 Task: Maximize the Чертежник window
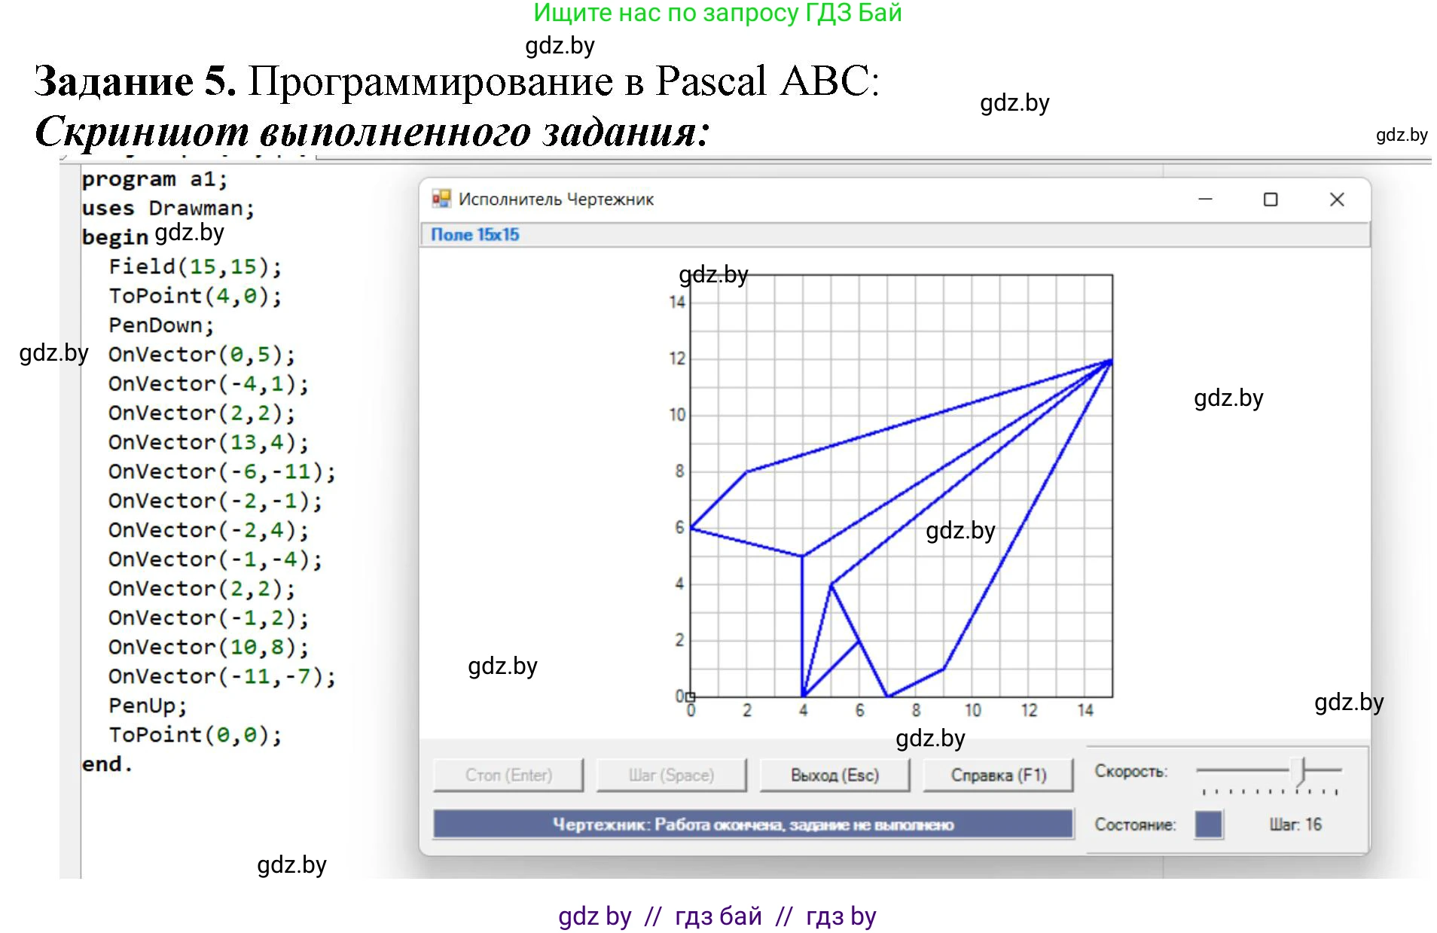pyautogui.click(x=1271, y=200)
